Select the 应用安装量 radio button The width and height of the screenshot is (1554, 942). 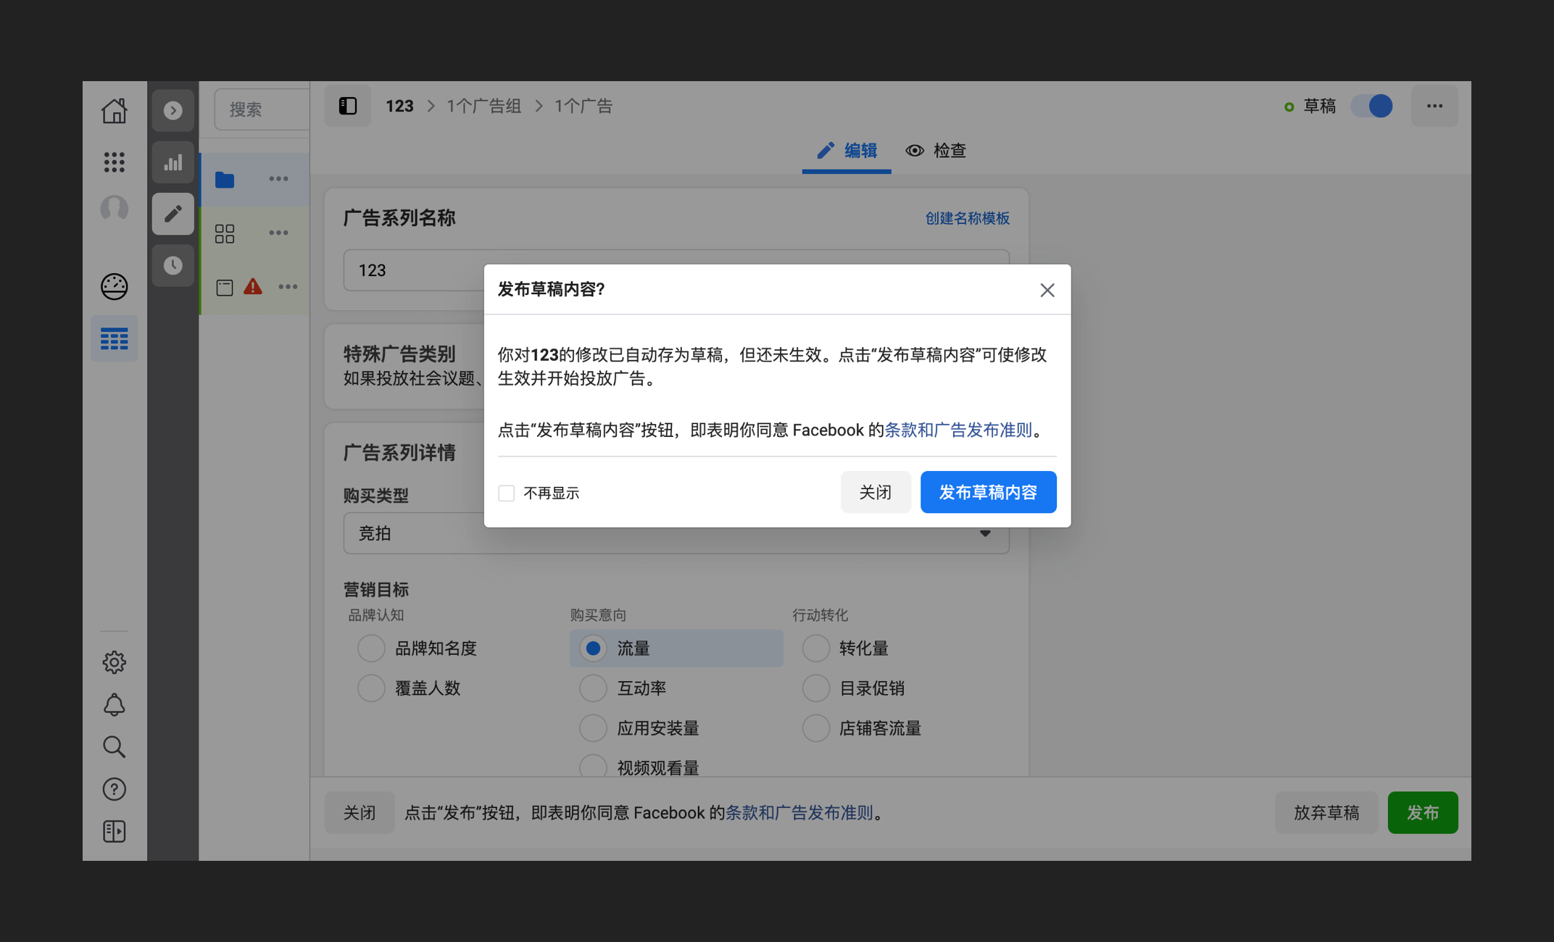[593, 728]
